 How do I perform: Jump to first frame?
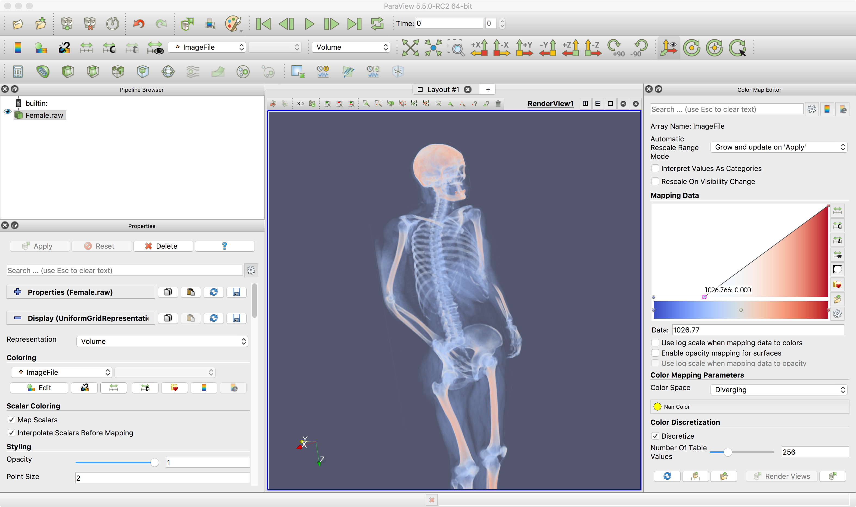tap(263, 24)
